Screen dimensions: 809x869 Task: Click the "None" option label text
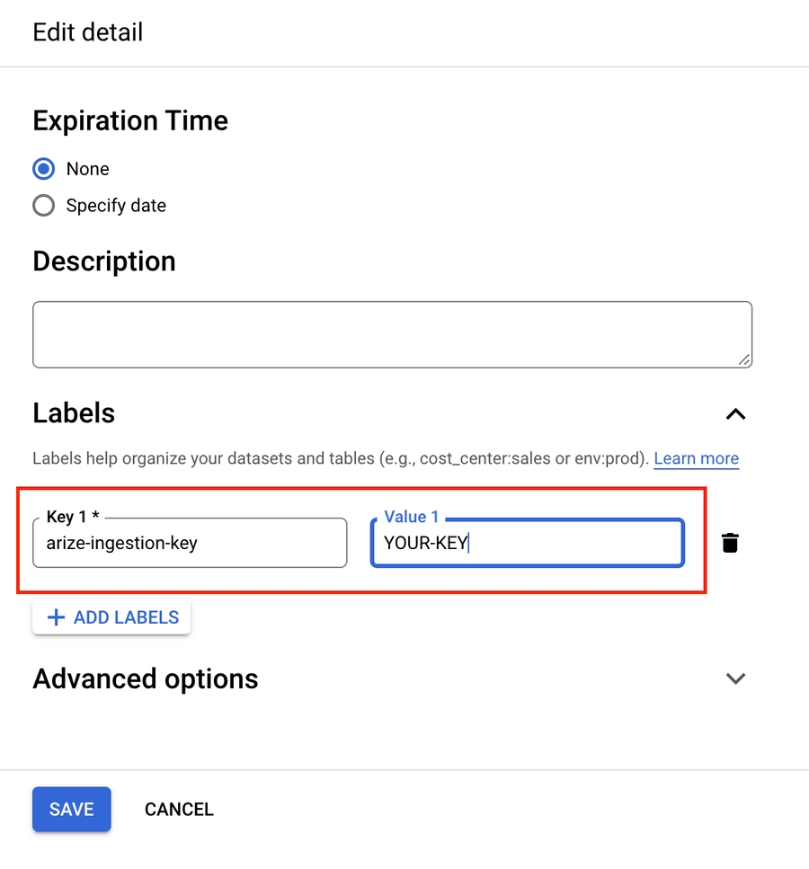click(87, 169)
